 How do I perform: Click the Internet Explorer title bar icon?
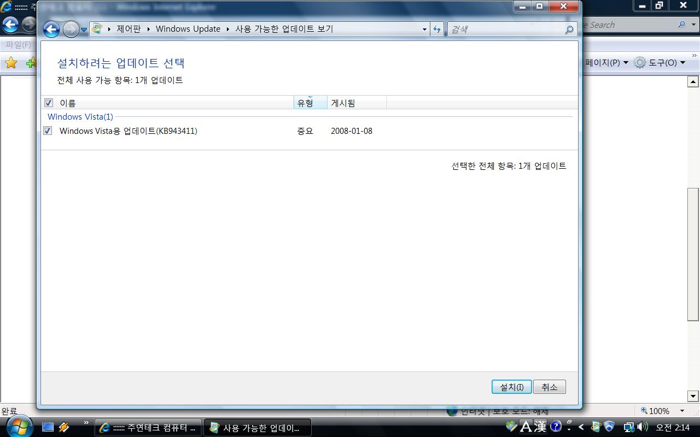coord(6,7)
